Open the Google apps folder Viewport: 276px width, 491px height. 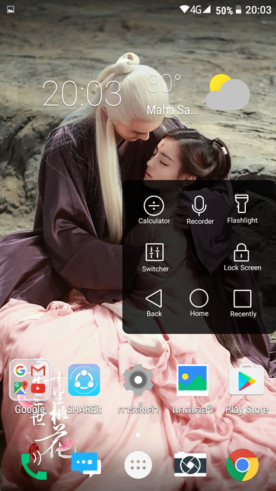click(x=29, y=380)
